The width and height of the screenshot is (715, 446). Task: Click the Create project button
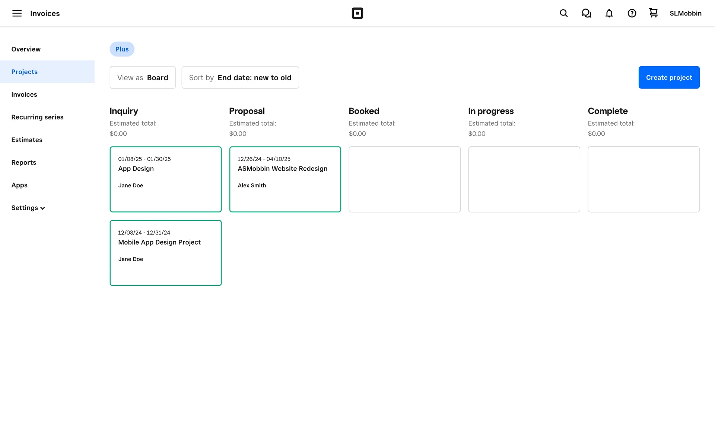point(669,77)
